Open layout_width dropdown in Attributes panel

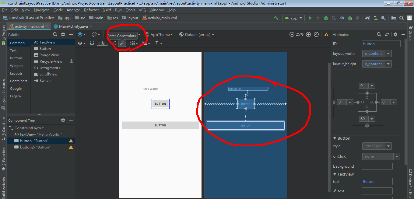[x=389, y=53]
